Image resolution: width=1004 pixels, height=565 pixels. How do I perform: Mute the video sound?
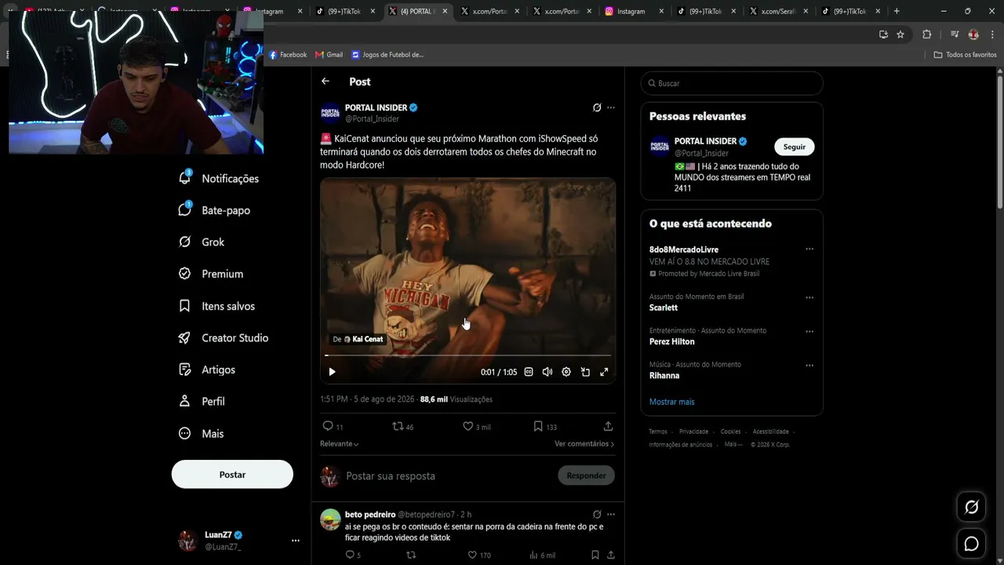547,372
